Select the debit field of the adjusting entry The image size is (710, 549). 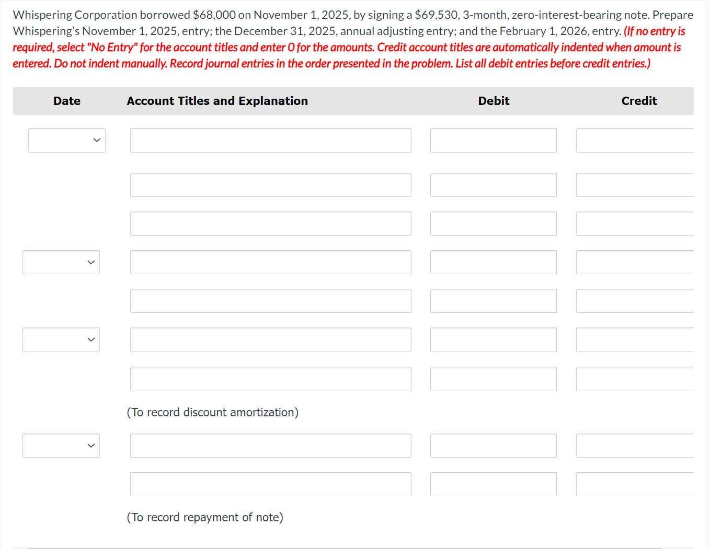pyautogui.click(x=493, y=262)
